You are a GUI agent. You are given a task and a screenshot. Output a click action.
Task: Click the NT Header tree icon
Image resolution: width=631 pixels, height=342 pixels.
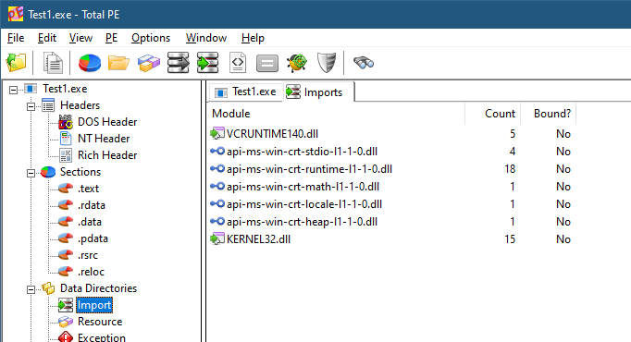(66, 139)
